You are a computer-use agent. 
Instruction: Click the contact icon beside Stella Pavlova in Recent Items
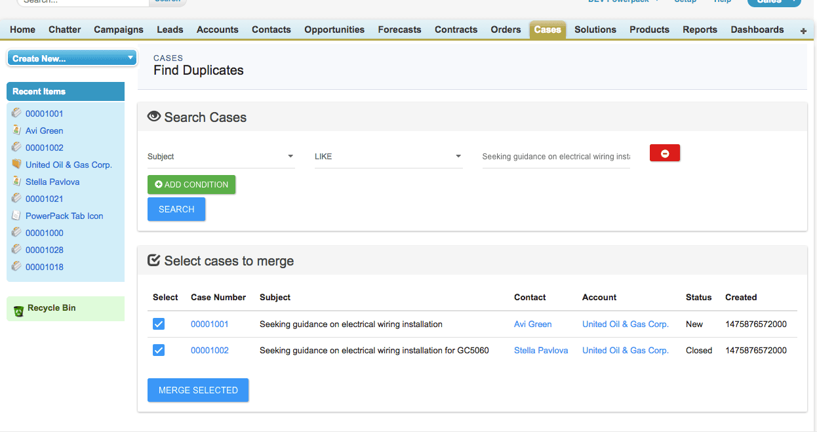click(16, 181)
